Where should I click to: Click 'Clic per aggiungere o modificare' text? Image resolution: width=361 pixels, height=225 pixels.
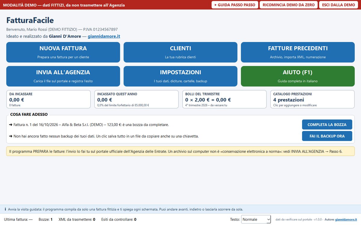295,105
